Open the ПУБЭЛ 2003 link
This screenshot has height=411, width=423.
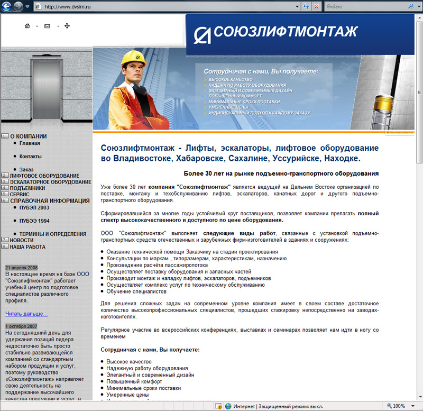[34, 207]
